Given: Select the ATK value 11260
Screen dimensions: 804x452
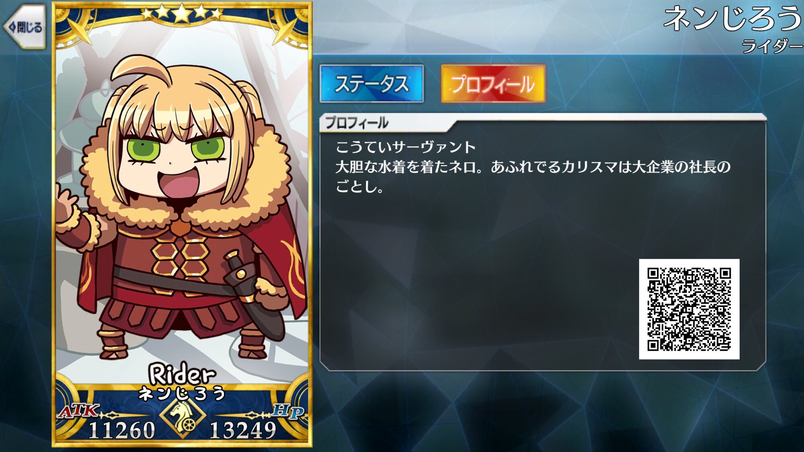Looking at the screenshot, I should [122, 430].
